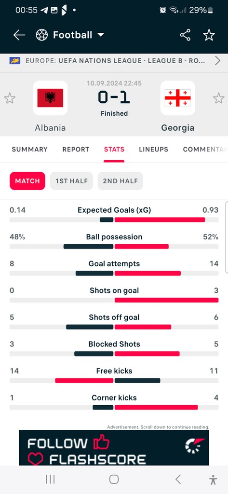Select the 1ST HALF stats filter
This screenshot has width=228, height=494.
tap(71, 181)
